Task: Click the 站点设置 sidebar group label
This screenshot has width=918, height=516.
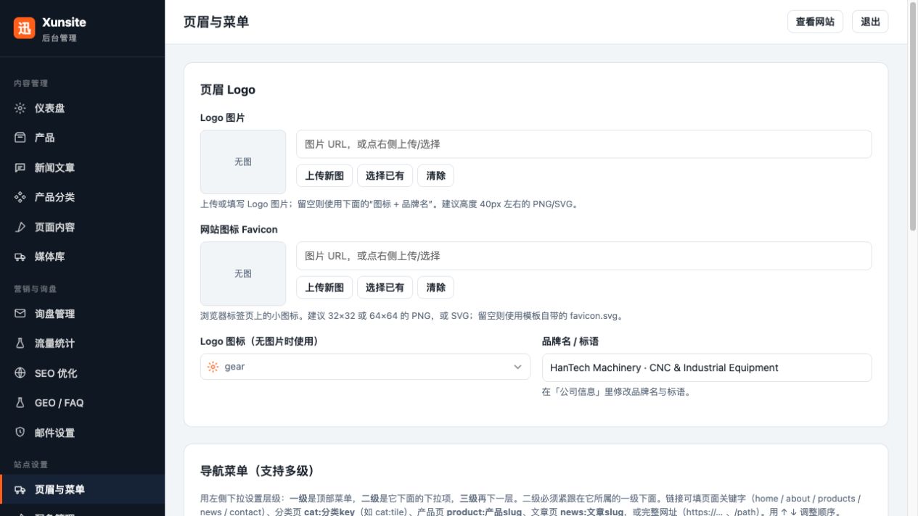Action: [x=30, y=465]
